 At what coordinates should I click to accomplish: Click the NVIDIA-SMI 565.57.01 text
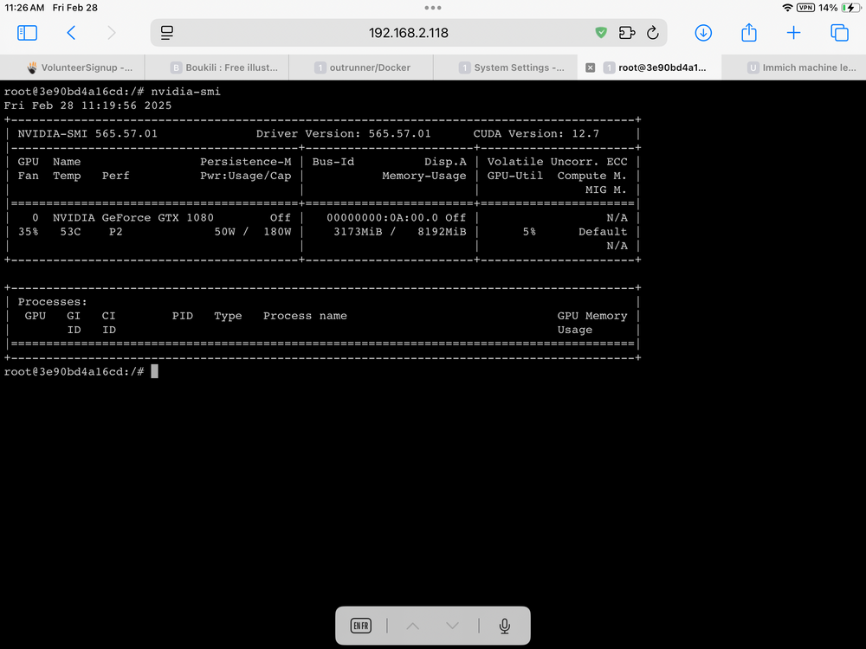tap(87, 133)
